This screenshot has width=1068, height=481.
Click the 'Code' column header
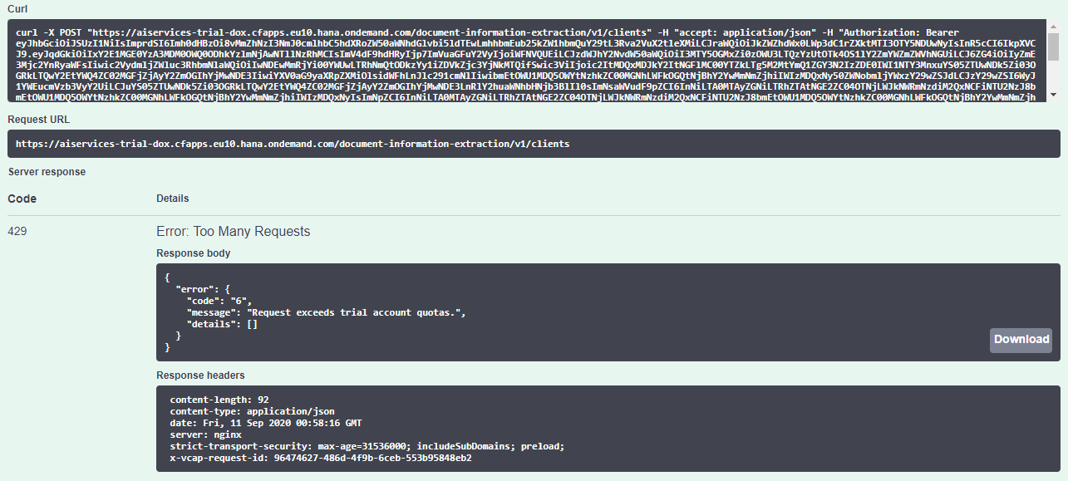(22, 199)
